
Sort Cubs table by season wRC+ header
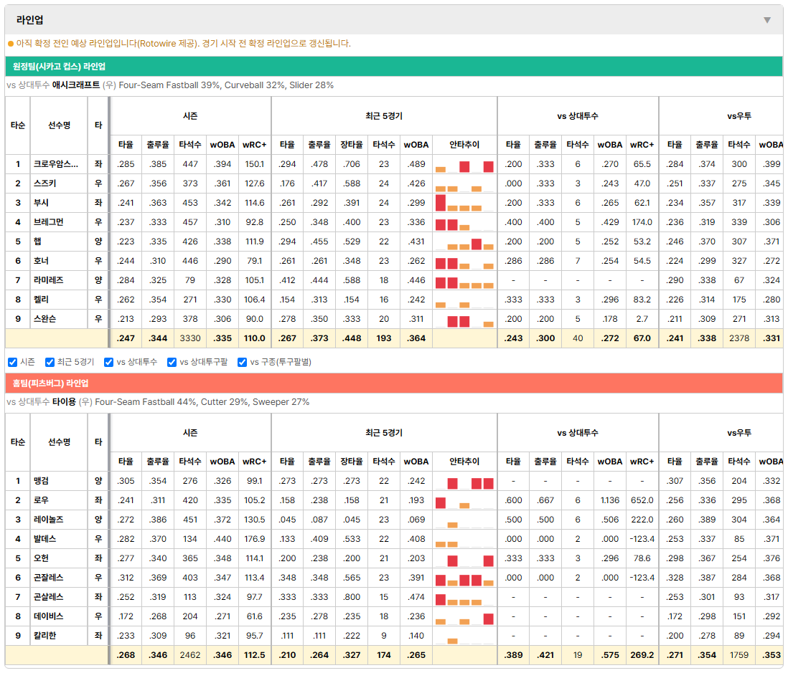click(254, 145)
